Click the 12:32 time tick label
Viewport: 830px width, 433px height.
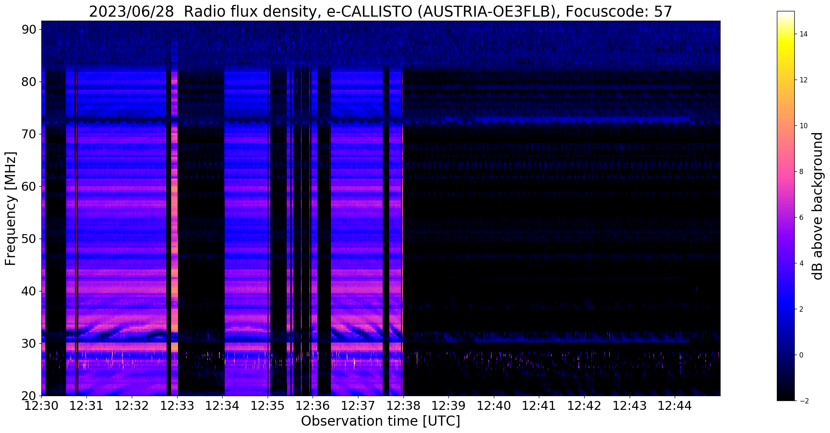tap(132, 405)
